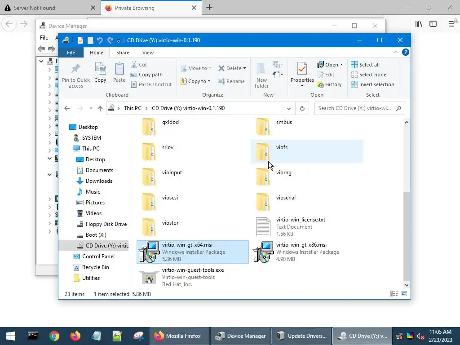This screenshot has width=460, height=345.
Task: Open Recycle Bin from sidebar
Action: coord(95,267)
